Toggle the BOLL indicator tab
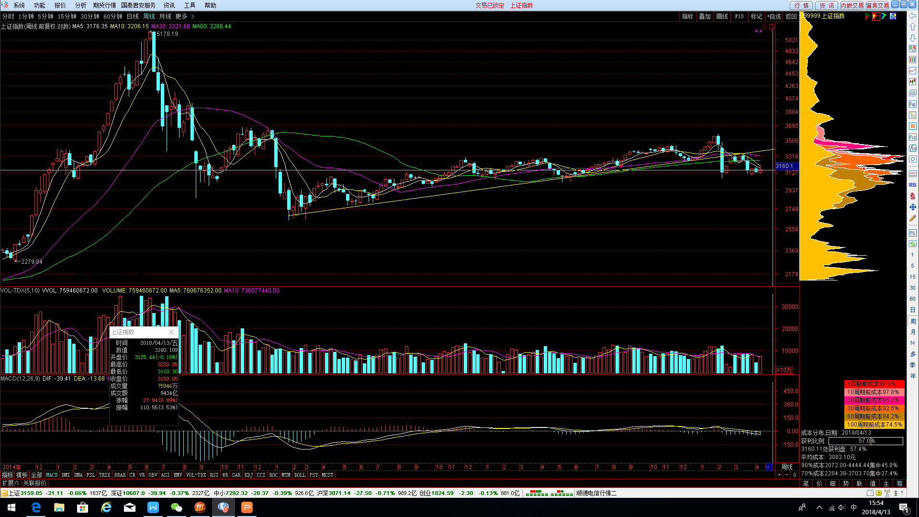 point(300,475)
